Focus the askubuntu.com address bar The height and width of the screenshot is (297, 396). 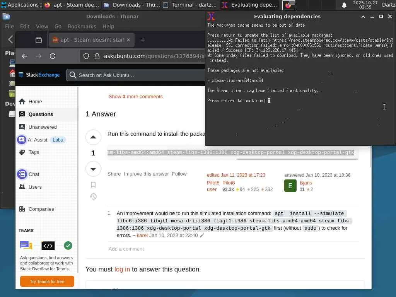(x=154, y=56)
